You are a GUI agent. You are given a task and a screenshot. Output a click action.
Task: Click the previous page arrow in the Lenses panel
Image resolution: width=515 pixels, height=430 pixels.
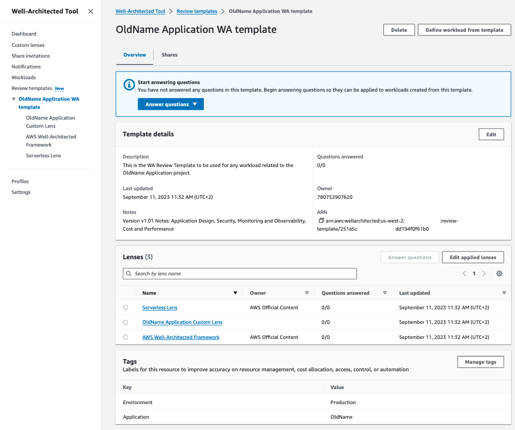464,274
